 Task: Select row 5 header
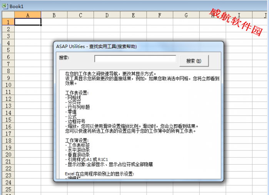pos(8,50)
